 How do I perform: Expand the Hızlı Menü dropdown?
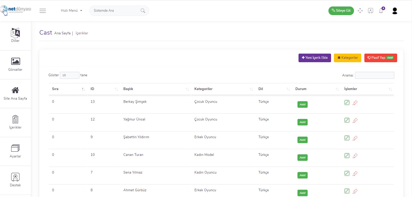pyautogui.click(x=72, y=11)
